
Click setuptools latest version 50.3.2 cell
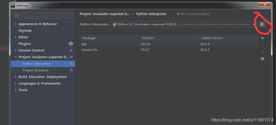click(205, 50)
